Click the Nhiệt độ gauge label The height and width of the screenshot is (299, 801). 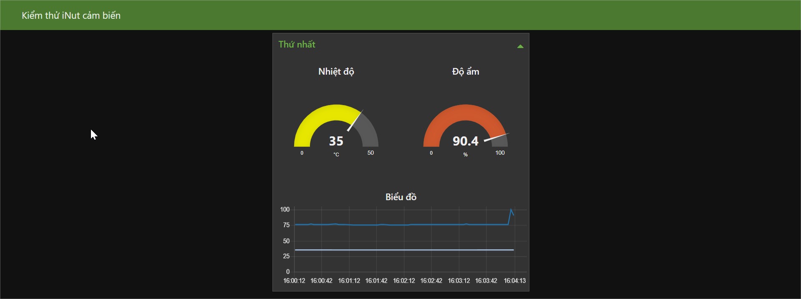pyautogui.click(x=336, y=72)
